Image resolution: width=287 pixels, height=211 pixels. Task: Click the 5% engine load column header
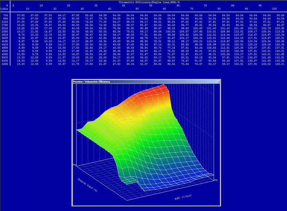tap(13, 6)
